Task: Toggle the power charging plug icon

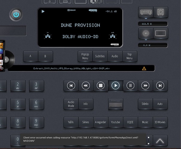Action: click(146, 33)
